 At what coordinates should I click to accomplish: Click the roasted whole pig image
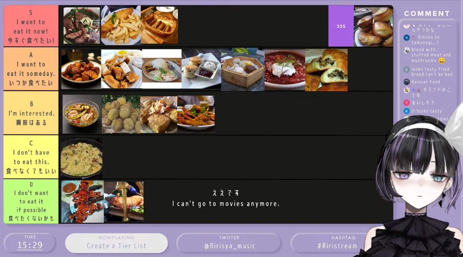[124, 201]
